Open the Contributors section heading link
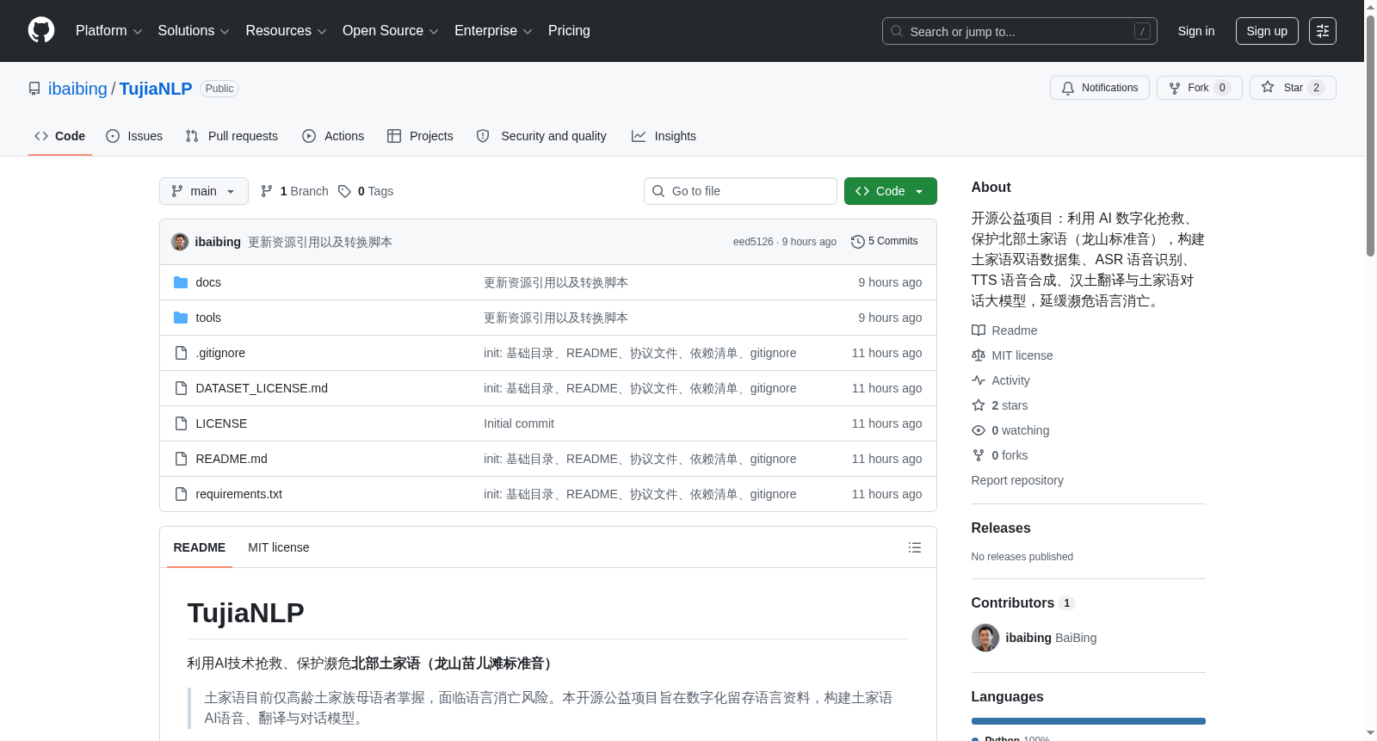Viewport: 1377px width, 741px height. [x=1023, y=602]
